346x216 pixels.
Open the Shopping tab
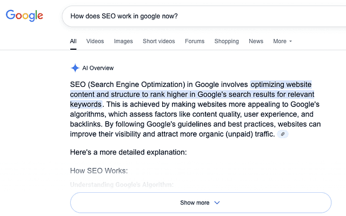(x=227, y=41)
